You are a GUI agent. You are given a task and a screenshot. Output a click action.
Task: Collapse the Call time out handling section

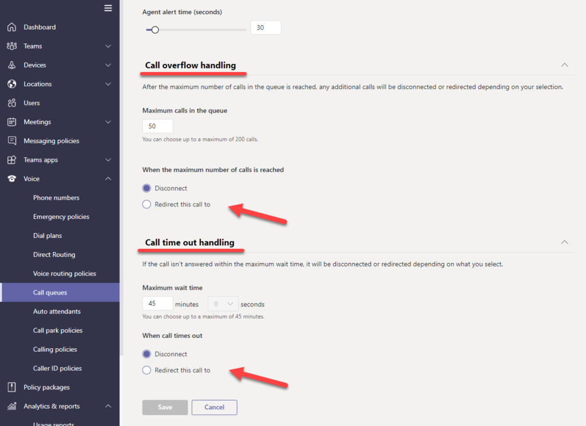pyautogui.click(x=564, y=242)
